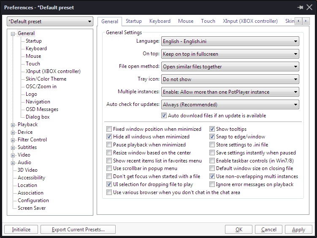This screenshot has height=238, width=317.
Task: Open the Language dropdown
Action: 230,41
